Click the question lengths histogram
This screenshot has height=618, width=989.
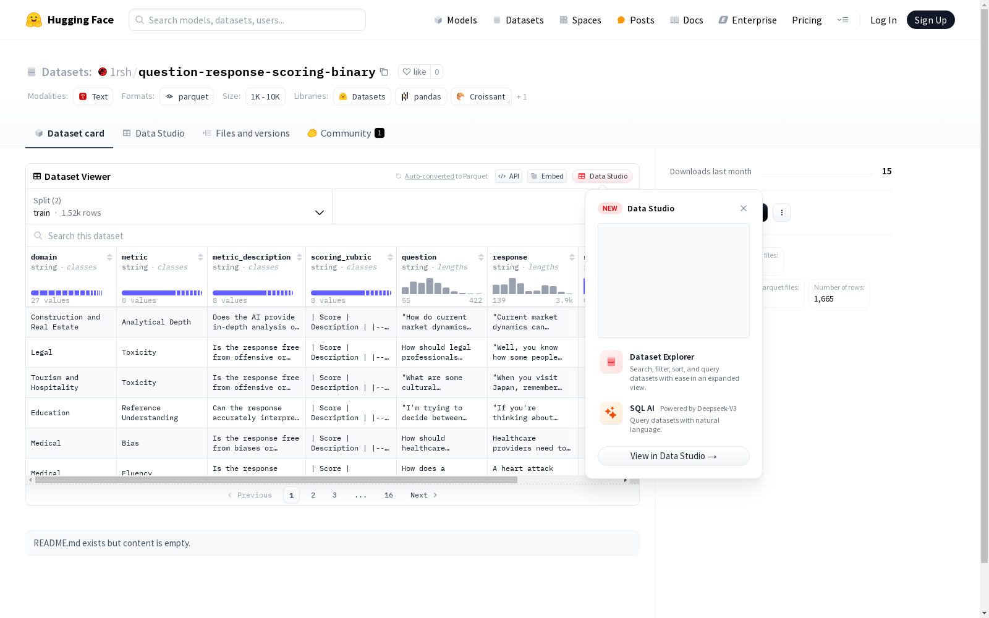pyautogui.click(x=442, y=286)
